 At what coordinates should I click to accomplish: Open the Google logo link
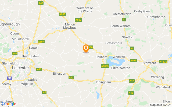pos(9,104)
